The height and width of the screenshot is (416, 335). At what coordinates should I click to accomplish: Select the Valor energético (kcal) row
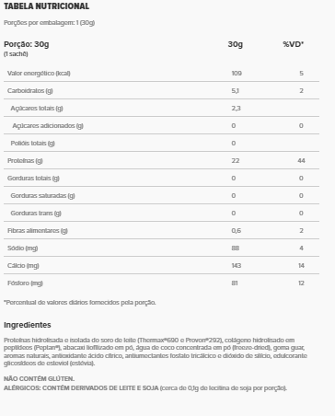pyautogui.click(x=161, y=73)
